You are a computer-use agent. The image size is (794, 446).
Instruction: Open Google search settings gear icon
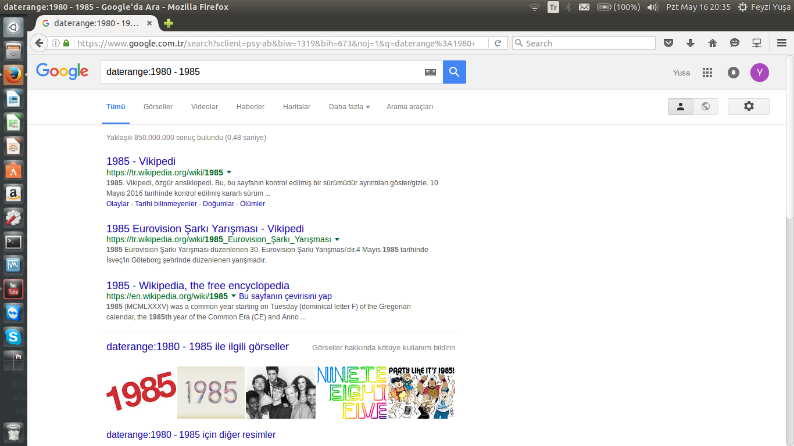click(x=748, y=106)
